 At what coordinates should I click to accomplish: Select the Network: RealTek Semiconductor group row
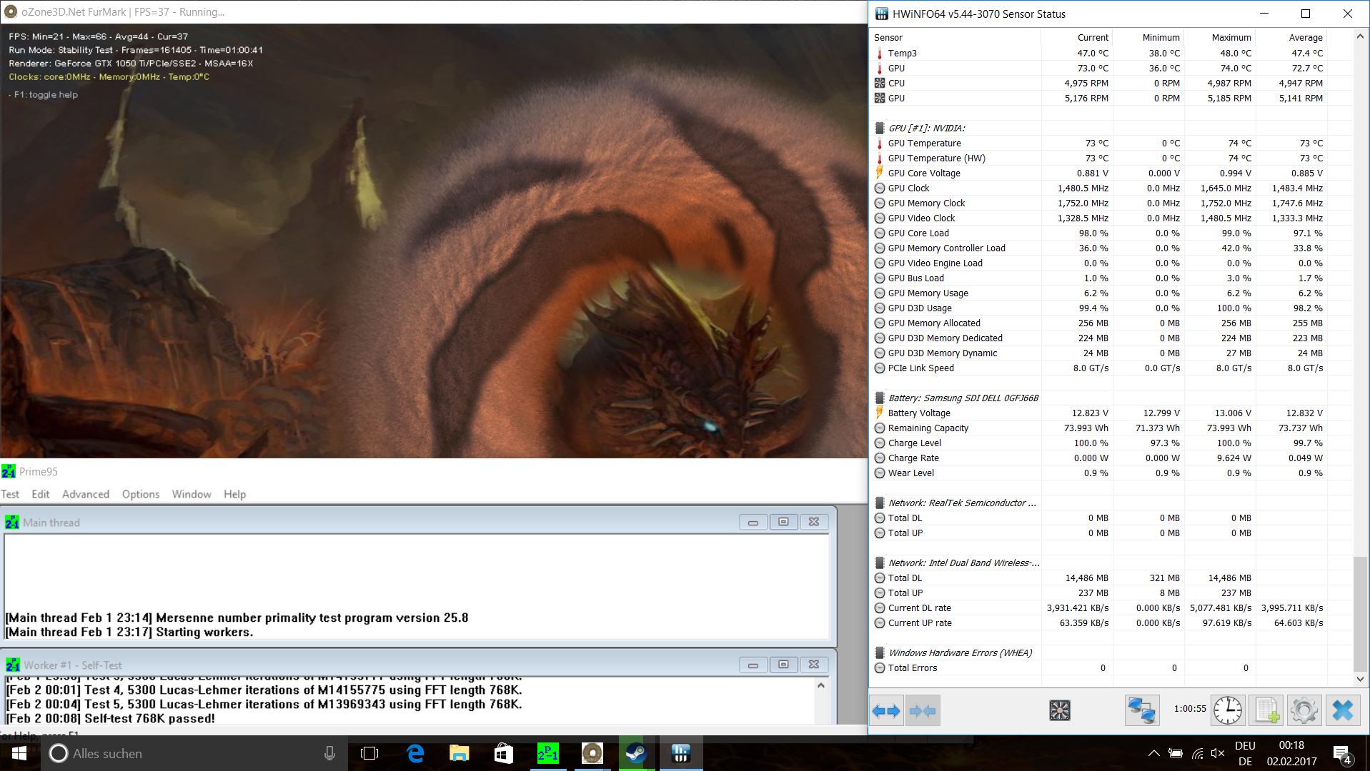[x=1110, y=503]
